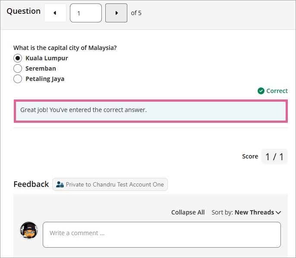Click the green Correct checkmark icon
The height and width of the screenshot is (258, 296).
[261, 91]
